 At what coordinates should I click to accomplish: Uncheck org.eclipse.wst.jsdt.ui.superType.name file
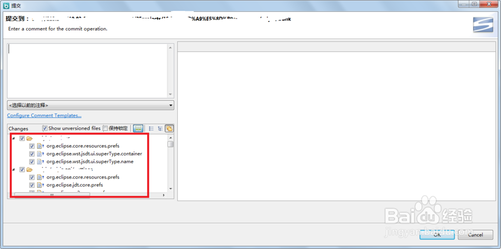32,161
